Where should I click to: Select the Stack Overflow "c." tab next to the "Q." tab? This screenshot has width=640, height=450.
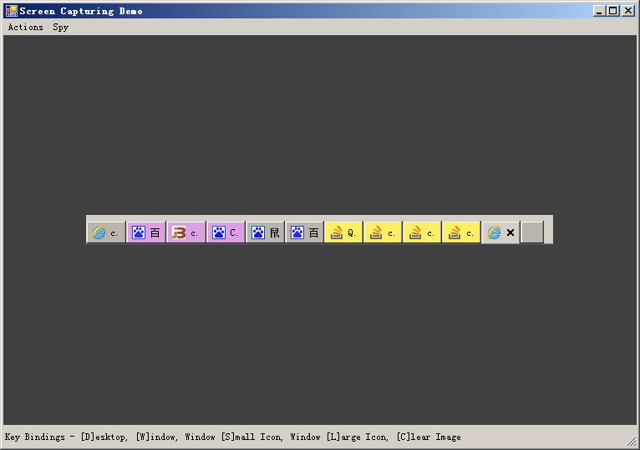pyautogui.click(x=383, y=233)
